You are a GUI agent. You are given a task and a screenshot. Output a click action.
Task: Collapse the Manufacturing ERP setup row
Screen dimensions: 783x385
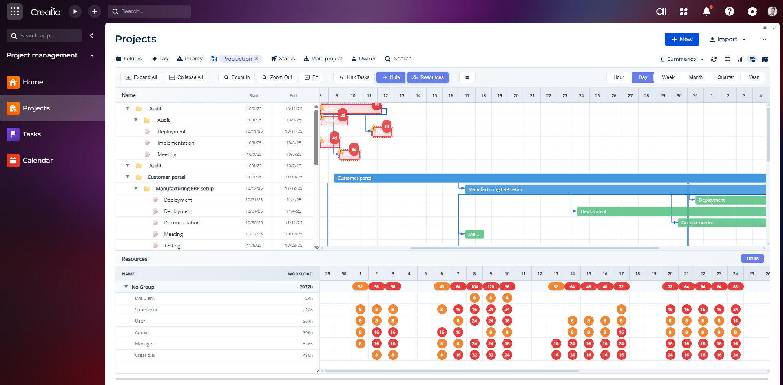[x=136, y=188]
